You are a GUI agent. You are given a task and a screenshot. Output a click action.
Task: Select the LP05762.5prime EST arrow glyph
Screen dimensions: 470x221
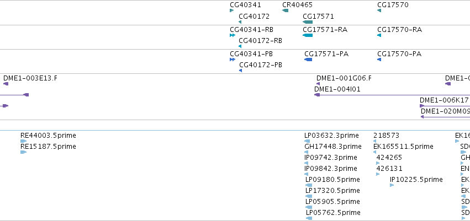[x=309, y=218]
